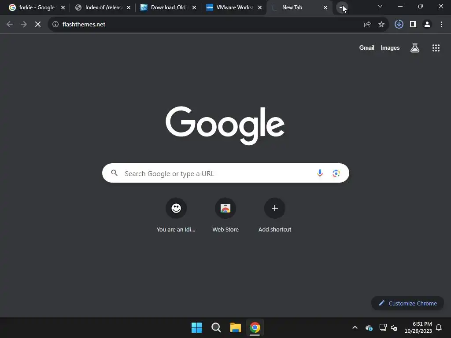The image size is (451, 338).
Task: Open the Google apps grid
Action: pos(436,48)
